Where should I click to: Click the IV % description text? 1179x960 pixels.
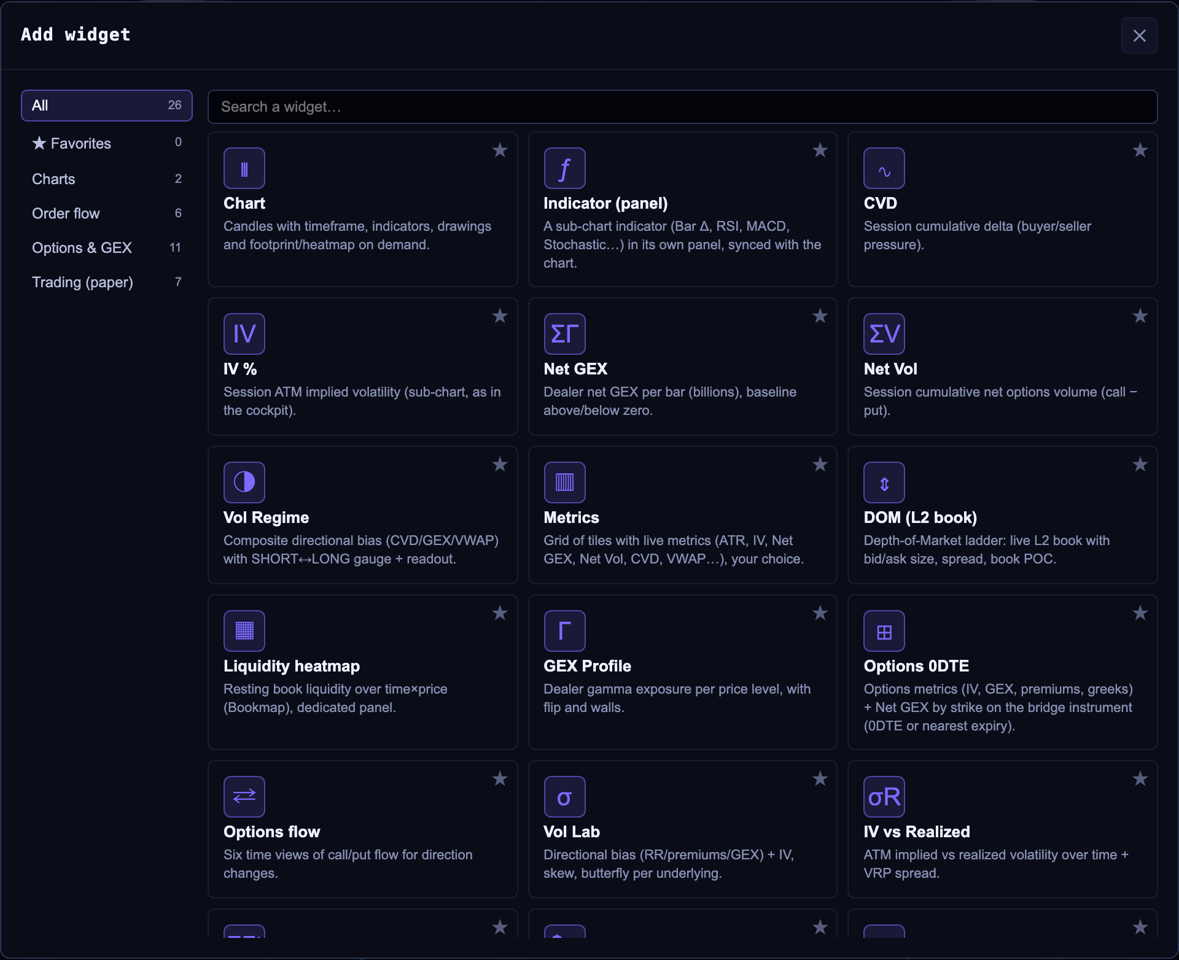362,401
